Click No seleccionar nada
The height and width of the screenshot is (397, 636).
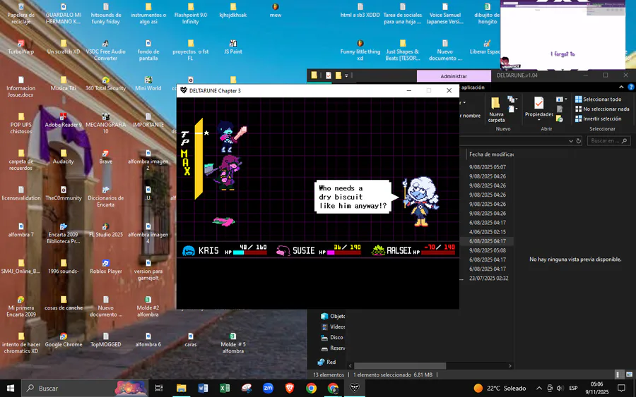pyautogui.click(x=602, y=109)
